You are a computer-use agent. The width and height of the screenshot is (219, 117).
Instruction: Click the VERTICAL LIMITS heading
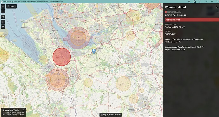pyautogui.click(x=171, y=24)
